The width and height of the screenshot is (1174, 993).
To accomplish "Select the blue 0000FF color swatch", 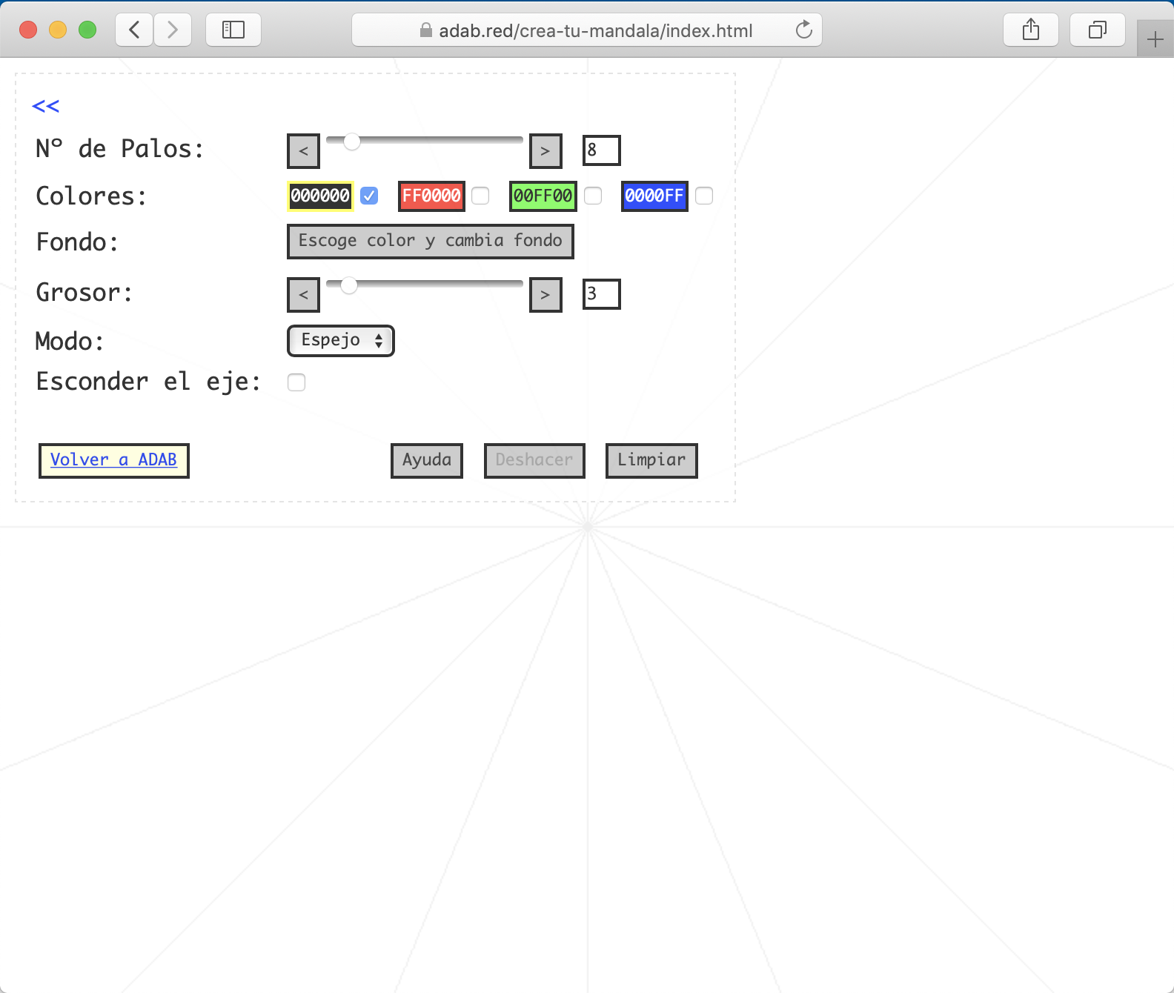I will tap(654, 196).
